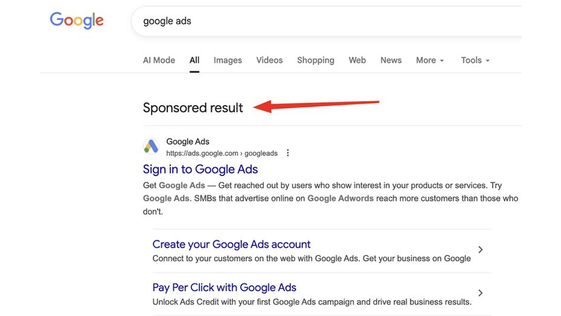Switch to AI Mode tab
This screenshot has height=316, width=561.
click(x=159, y=60)
